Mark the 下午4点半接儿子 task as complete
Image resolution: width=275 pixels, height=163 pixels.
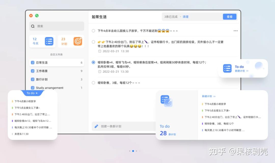[x=93, y=31]
